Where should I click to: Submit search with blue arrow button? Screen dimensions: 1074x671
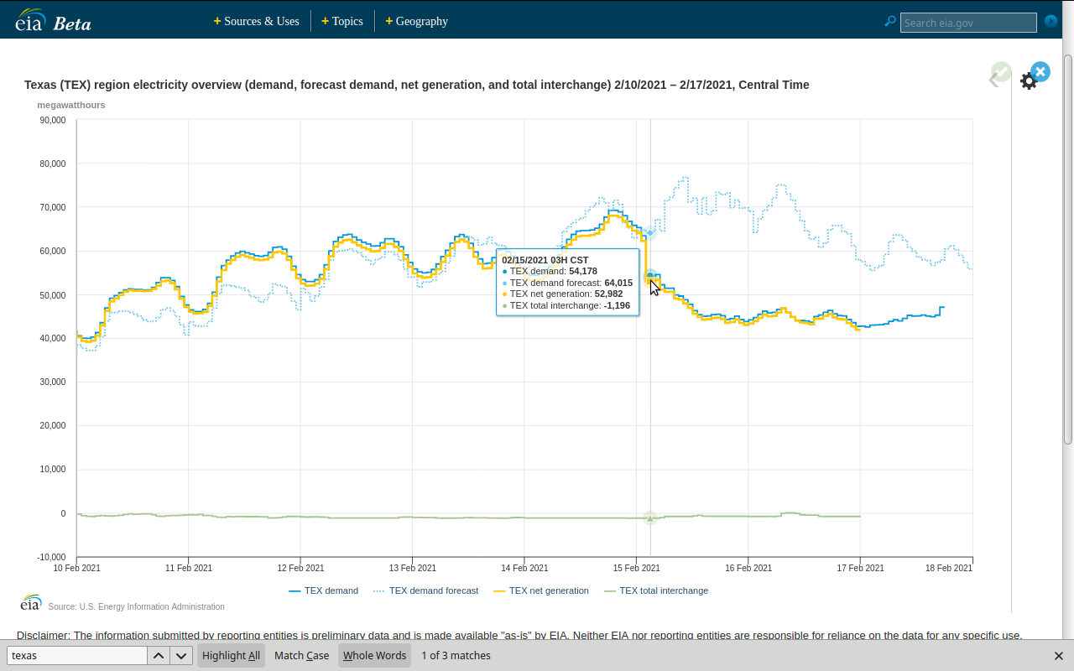pos(1051,22)
